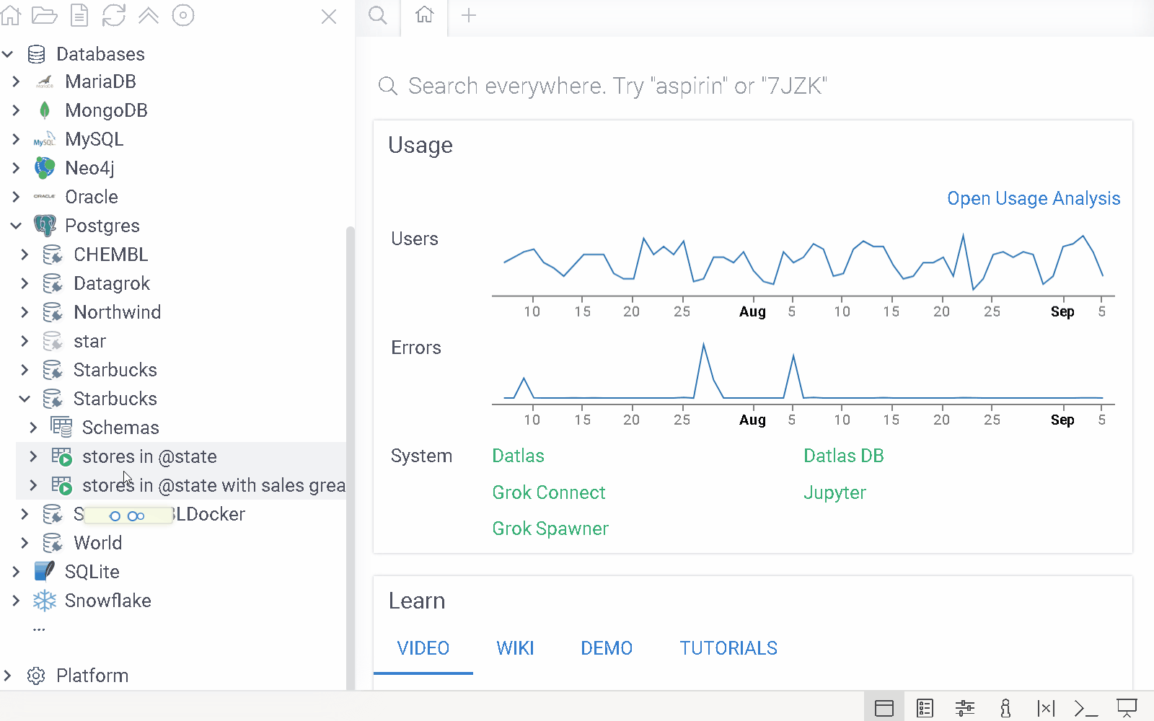This screenshot has width=1154, height=721.
Task: Click the presentation mode icon in status bar
Action: click(1127, 708)
